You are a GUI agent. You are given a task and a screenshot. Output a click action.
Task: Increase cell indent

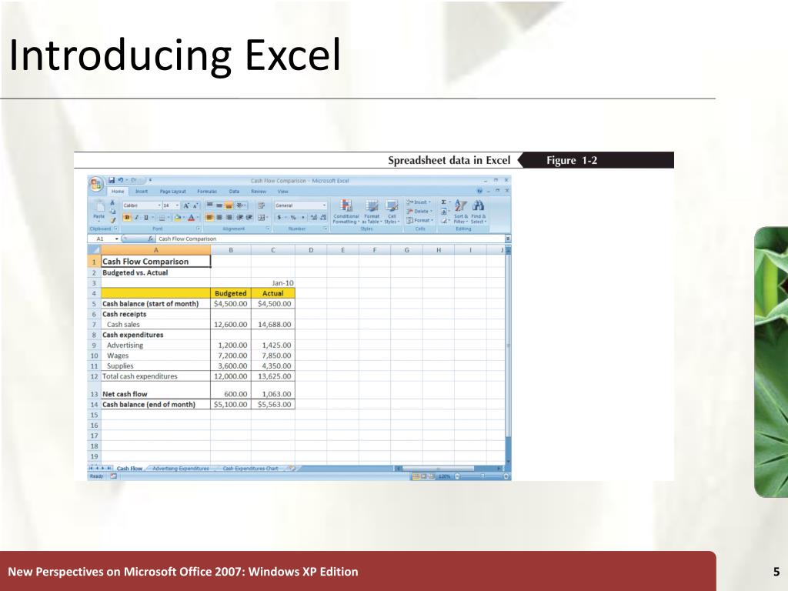(249, 218)
